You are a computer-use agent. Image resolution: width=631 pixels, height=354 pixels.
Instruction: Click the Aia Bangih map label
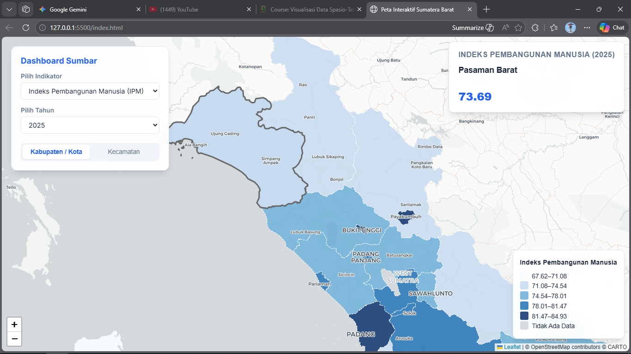(196, 145)
